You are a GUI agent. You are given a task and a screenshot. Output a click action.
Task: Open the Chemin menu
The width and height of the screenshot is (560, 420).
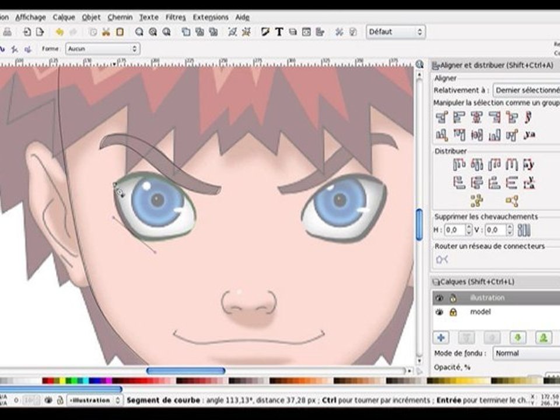(x=120, y=17)
